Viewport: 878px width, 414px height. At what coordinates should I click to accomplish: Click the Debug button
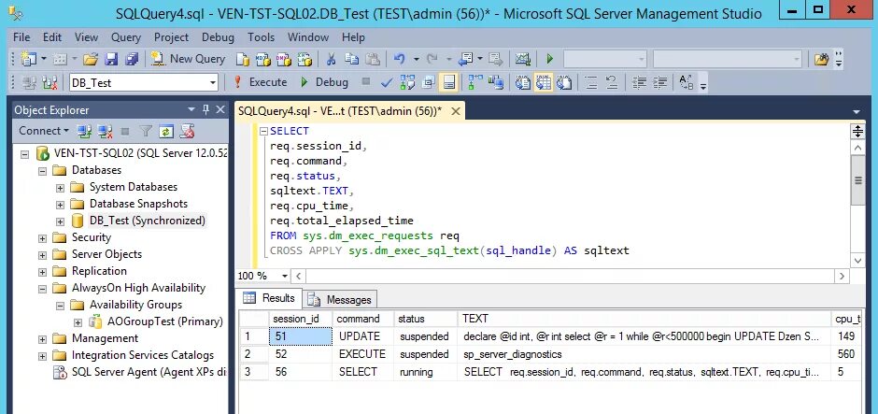click(324, 82)
